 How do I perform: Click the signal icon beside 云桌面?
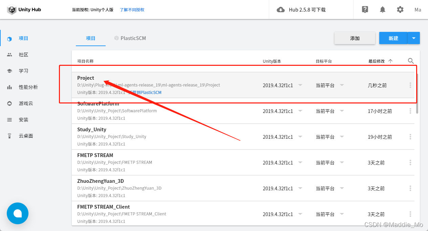(9, 136)
